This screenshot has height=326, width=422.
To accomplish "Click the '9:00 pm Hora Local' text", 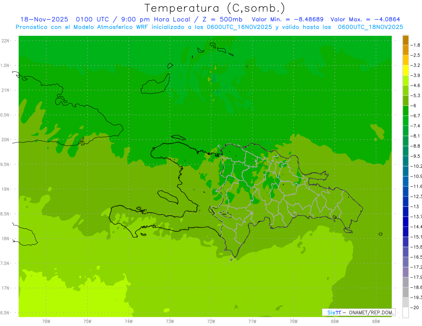I will point(156,19).
